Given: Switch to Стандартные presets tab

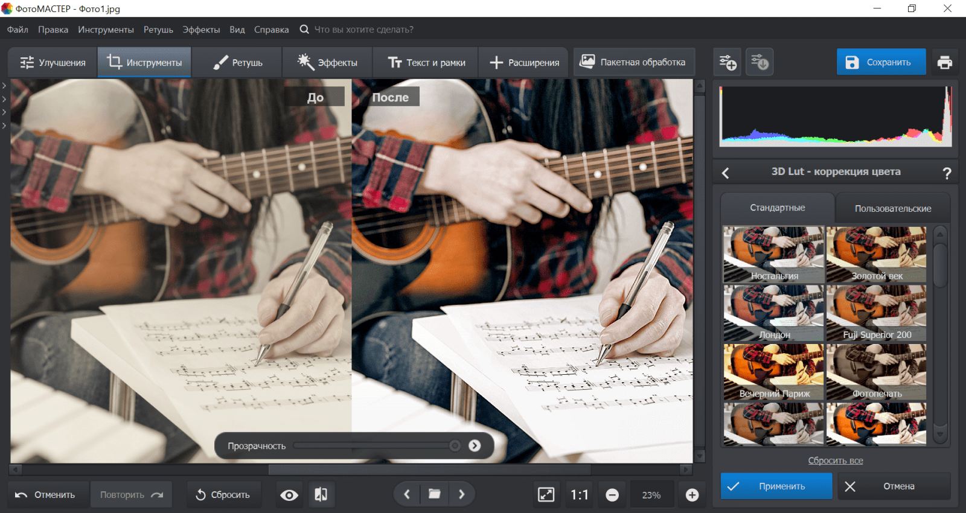Looking at the screenshot, I should pos(778,208).
